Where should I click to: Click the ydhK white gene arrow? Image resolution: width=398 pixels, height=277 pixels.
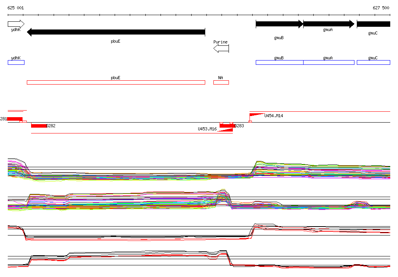tap(16, 24)
